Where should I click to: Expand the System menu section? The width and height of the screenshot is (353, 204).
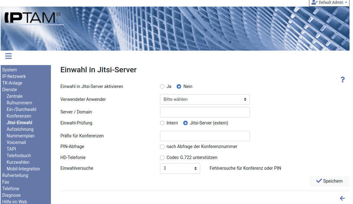click(9, 70)
